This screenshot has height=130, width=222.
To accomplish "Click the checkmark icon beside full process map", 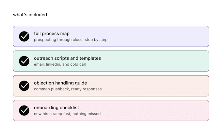I will 24,36.
